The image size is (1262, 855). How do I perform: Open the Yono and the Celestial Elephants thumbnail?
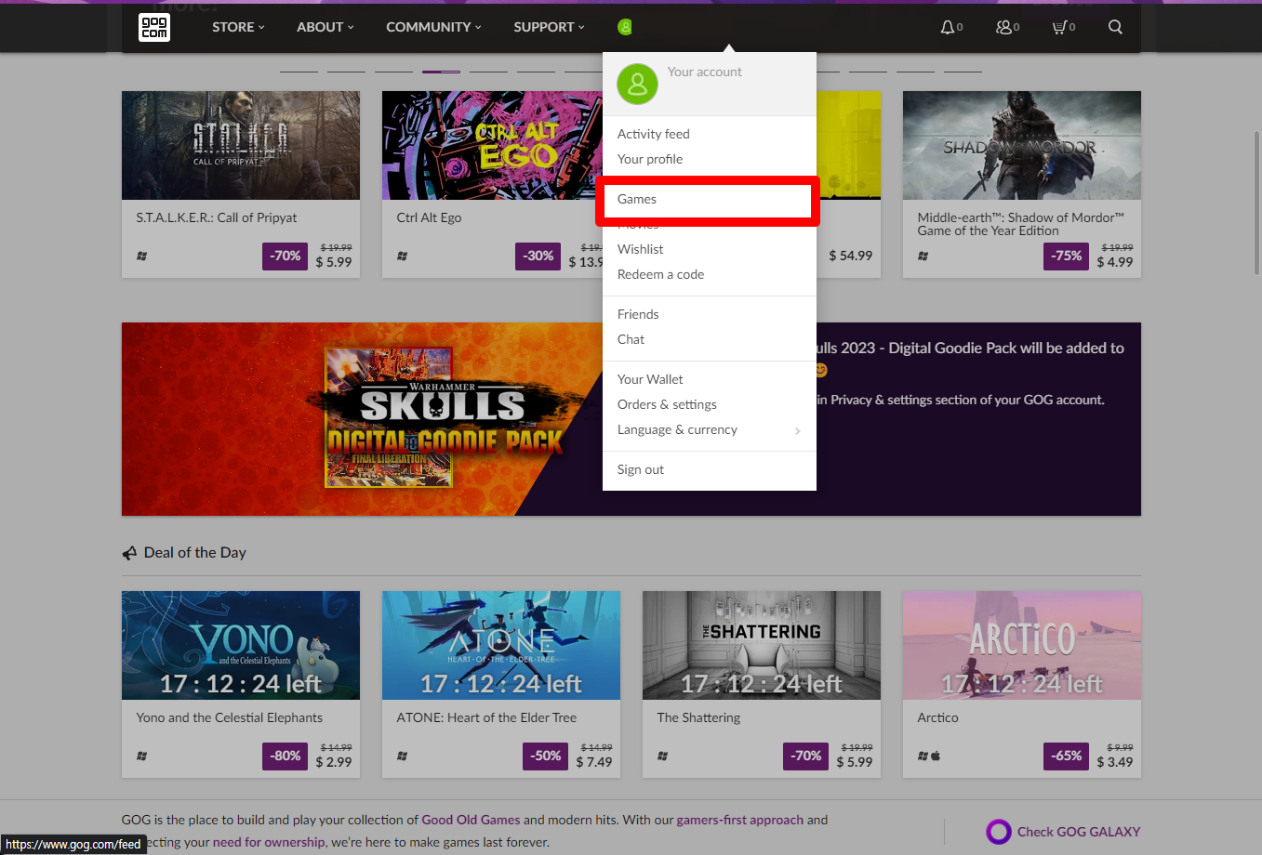pos(241,645)
